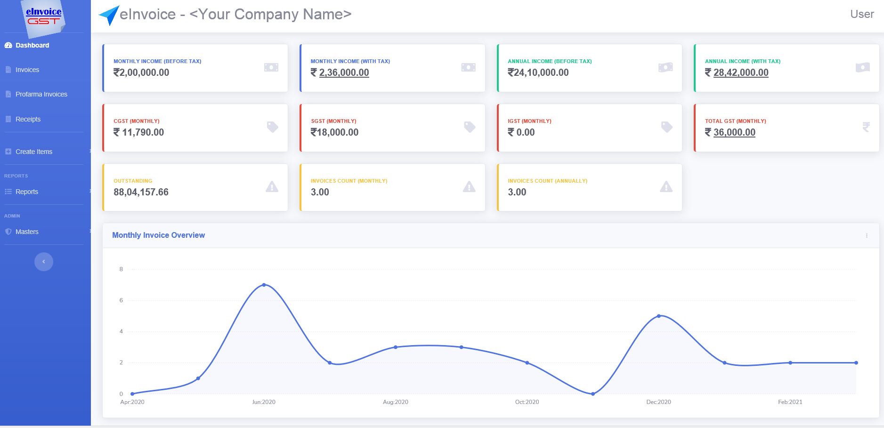
Task: Open the Monthly Invoice Overview options menu
Action: (866, 235)
